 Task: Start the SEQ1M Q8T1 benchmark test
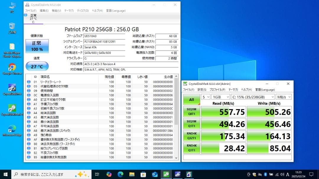tap(191, 112)
